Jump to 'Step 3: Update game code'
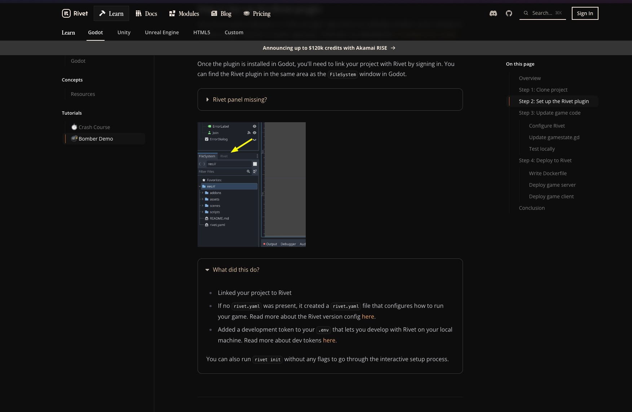This screenshot has height=412, width=632. pos(550,113)
